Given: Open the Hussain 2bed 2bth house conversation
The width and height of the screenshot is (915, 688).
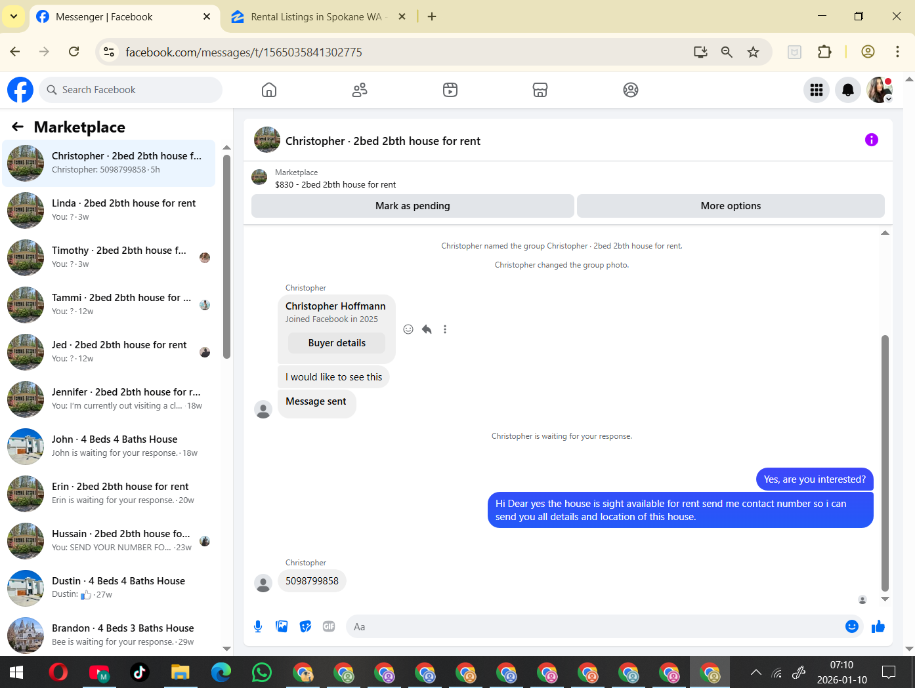Looking at the screenshot, I should pos(109,540).
